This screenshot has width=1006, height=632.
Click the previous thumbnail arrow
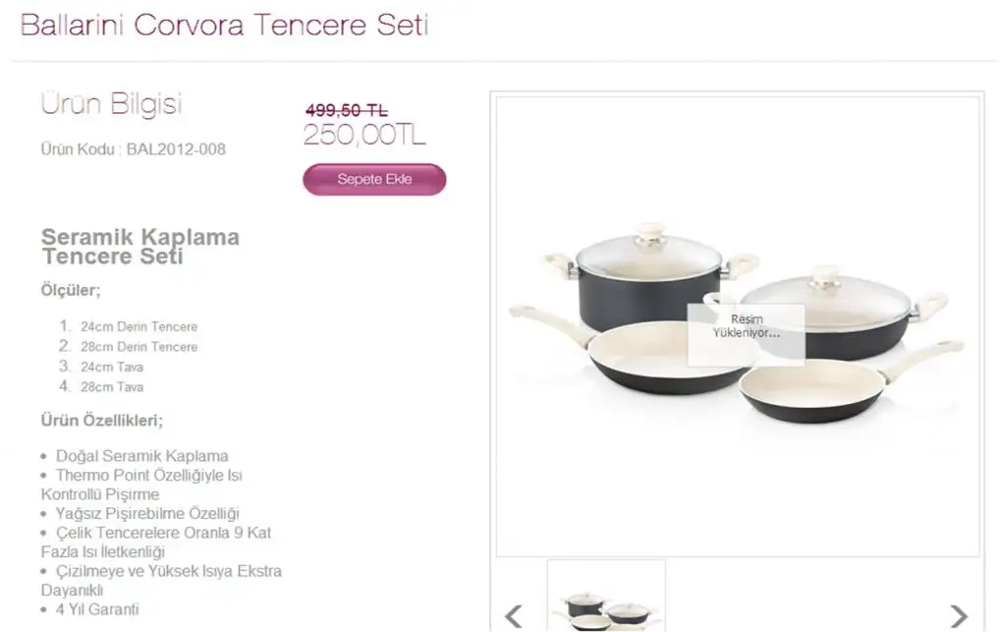click(x=513, y=616)
